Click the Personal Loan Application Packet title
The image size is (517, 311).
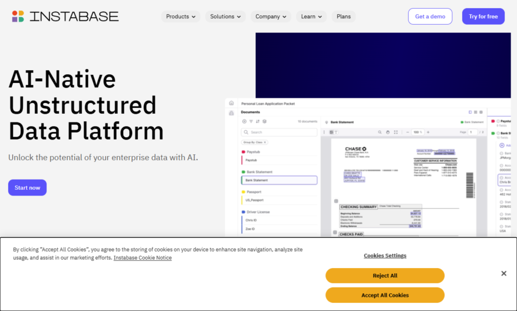pos(268,104)
